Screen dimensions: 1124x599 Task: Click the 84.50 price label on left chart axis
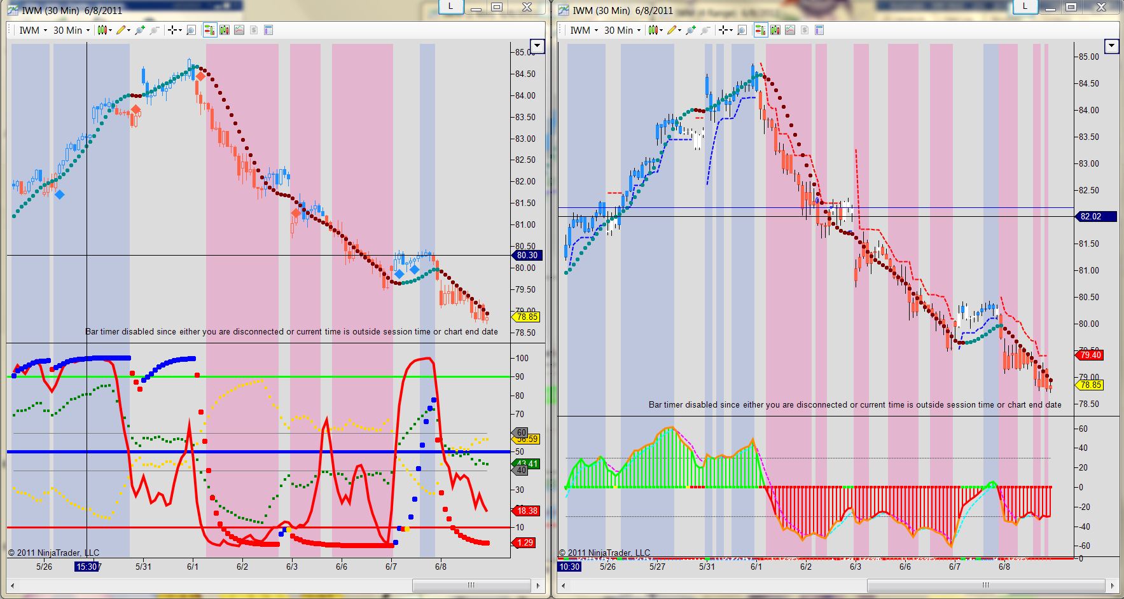coord(525,74)
